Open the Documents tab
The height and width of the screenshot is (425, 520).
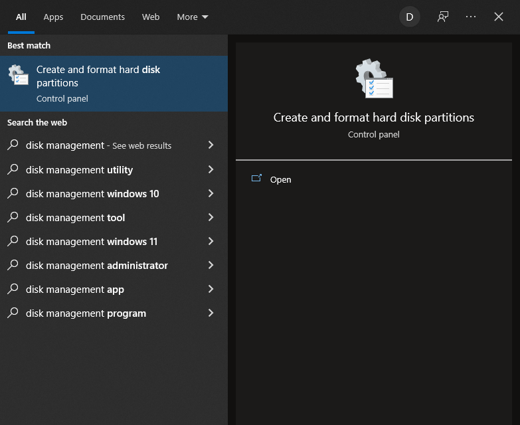tap(102, 17)
